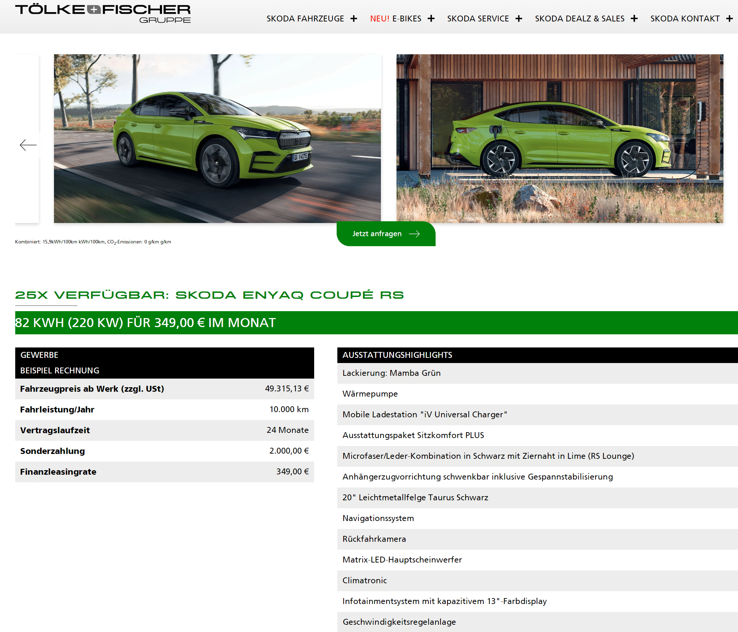This screenshot has width=738, height=632.
Task: Select the Fahrleistung/Jahr label
Action: (x=57, y=410)
